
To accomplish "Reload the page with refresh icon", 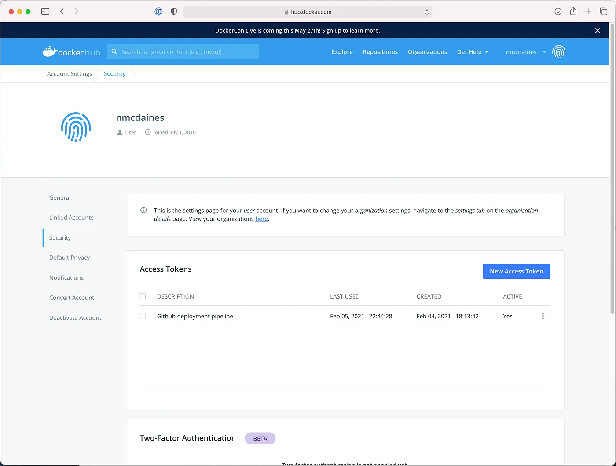I will (x=426, y=12).
